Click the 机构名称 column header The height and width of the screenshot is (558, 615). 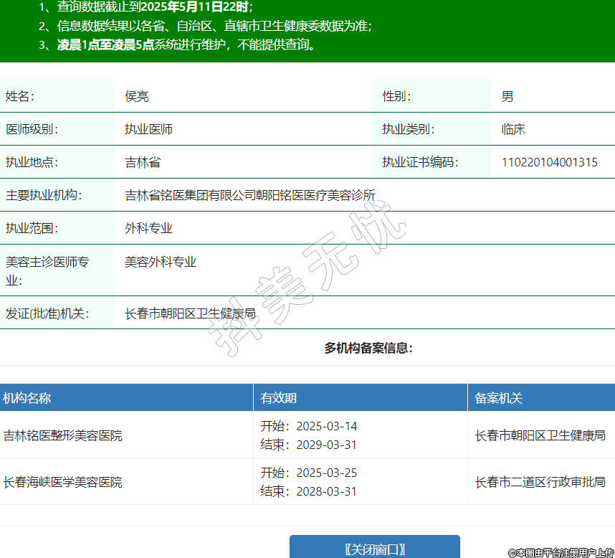[x=27, y=398]
